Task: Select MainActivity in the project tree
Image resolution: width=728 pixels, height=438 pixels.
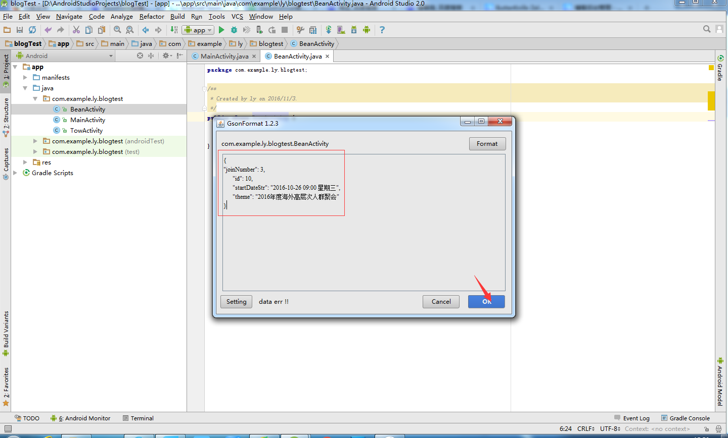Action: [x=87, y=120]
